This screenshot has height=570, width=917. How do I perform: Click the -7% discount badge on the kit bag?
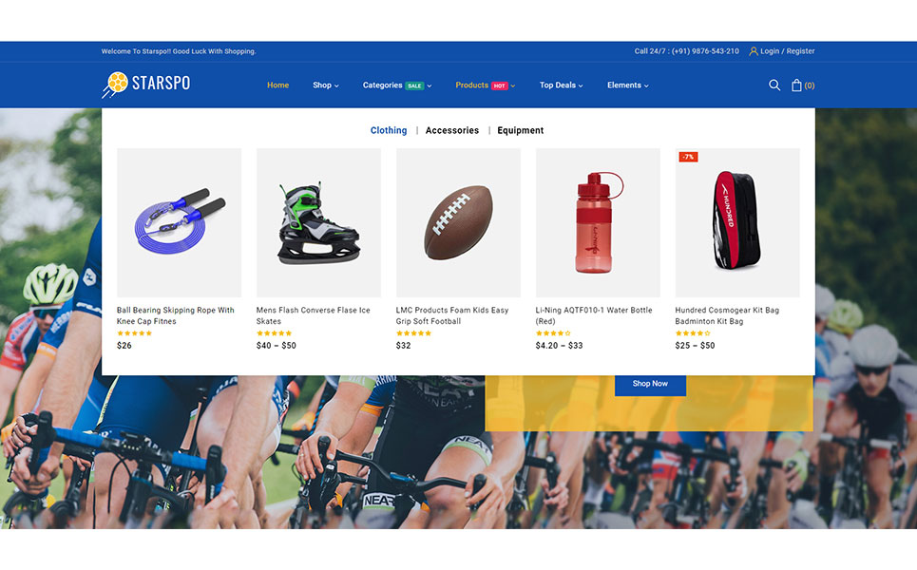[688, 157]
